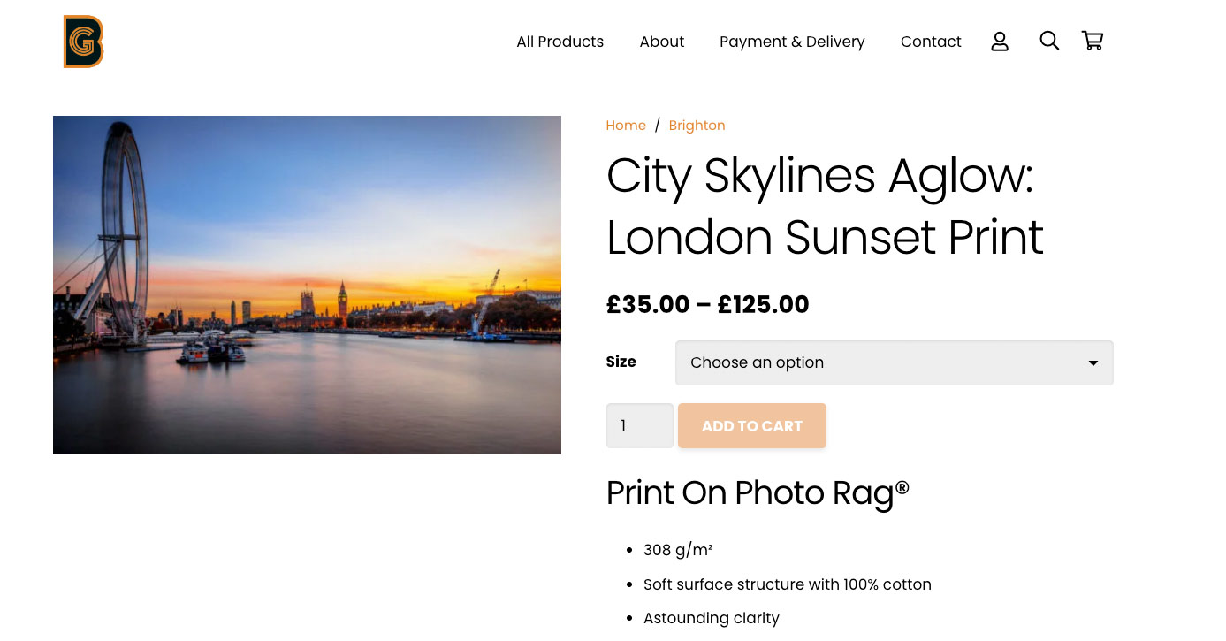Click the 'Astounding clarity' bullet point

pos(711,618)
